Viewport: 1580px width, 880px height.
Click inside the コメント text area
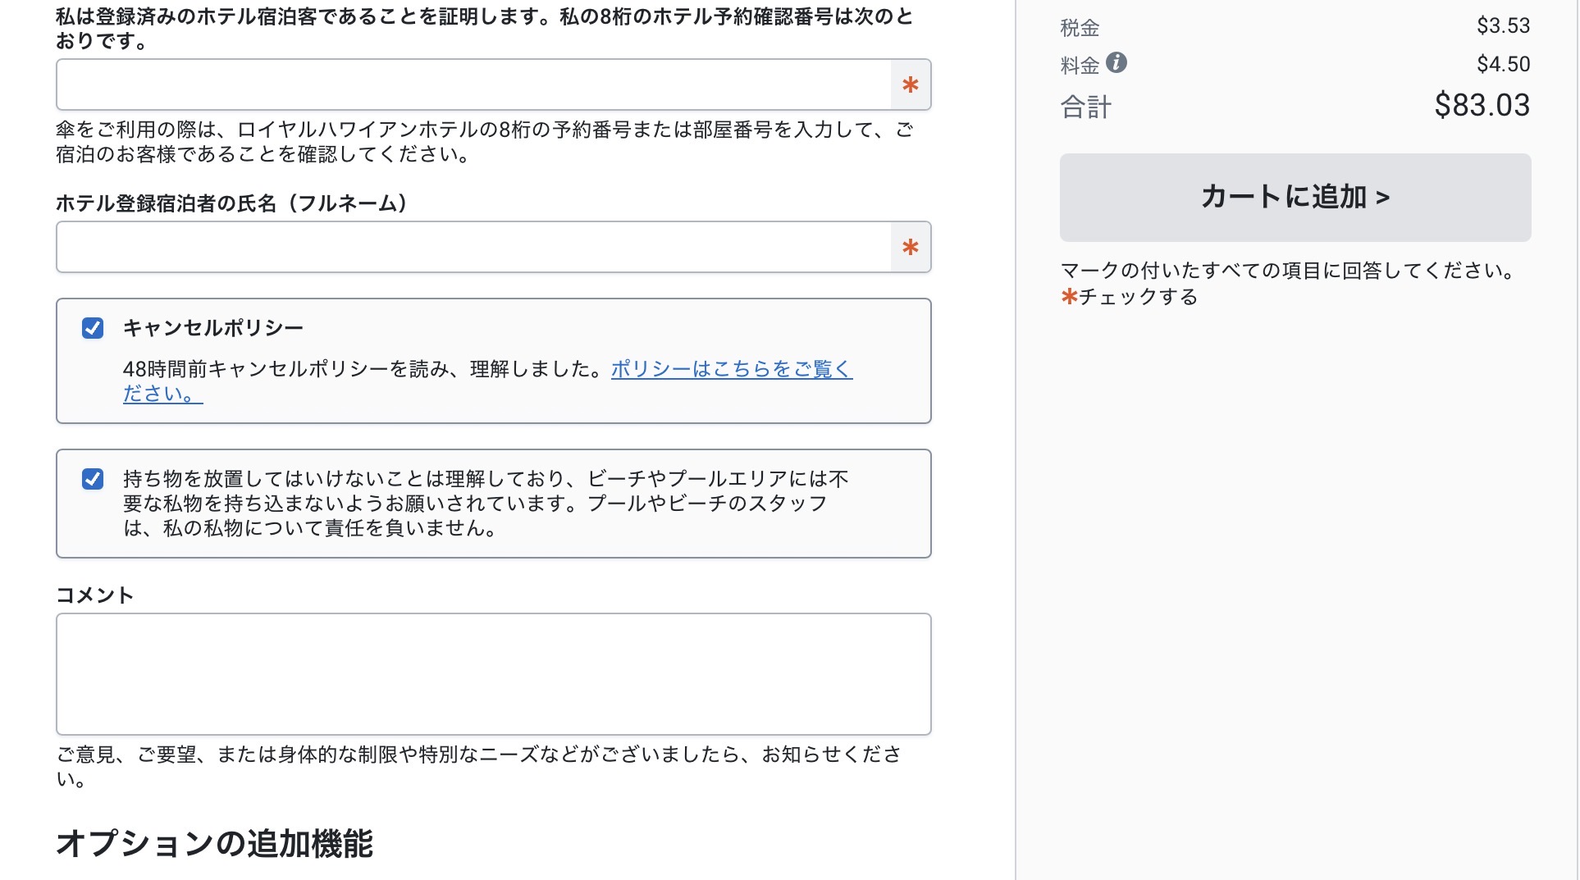point(492,673)
